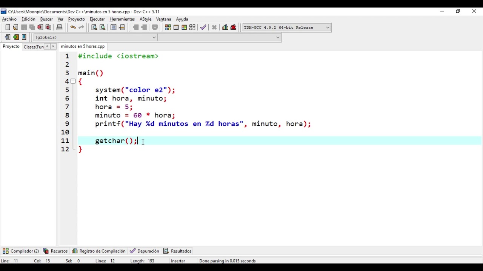Open Replace with the second magnifier icon
Screen dimensions: 483x271
pyautogui.click(x=102, y=27)
